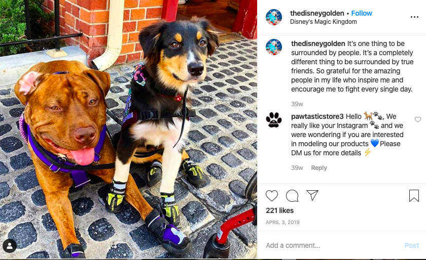Open the three-dot more options menu
Viewport: 426px width, 260px height.
tap(414, 17)
